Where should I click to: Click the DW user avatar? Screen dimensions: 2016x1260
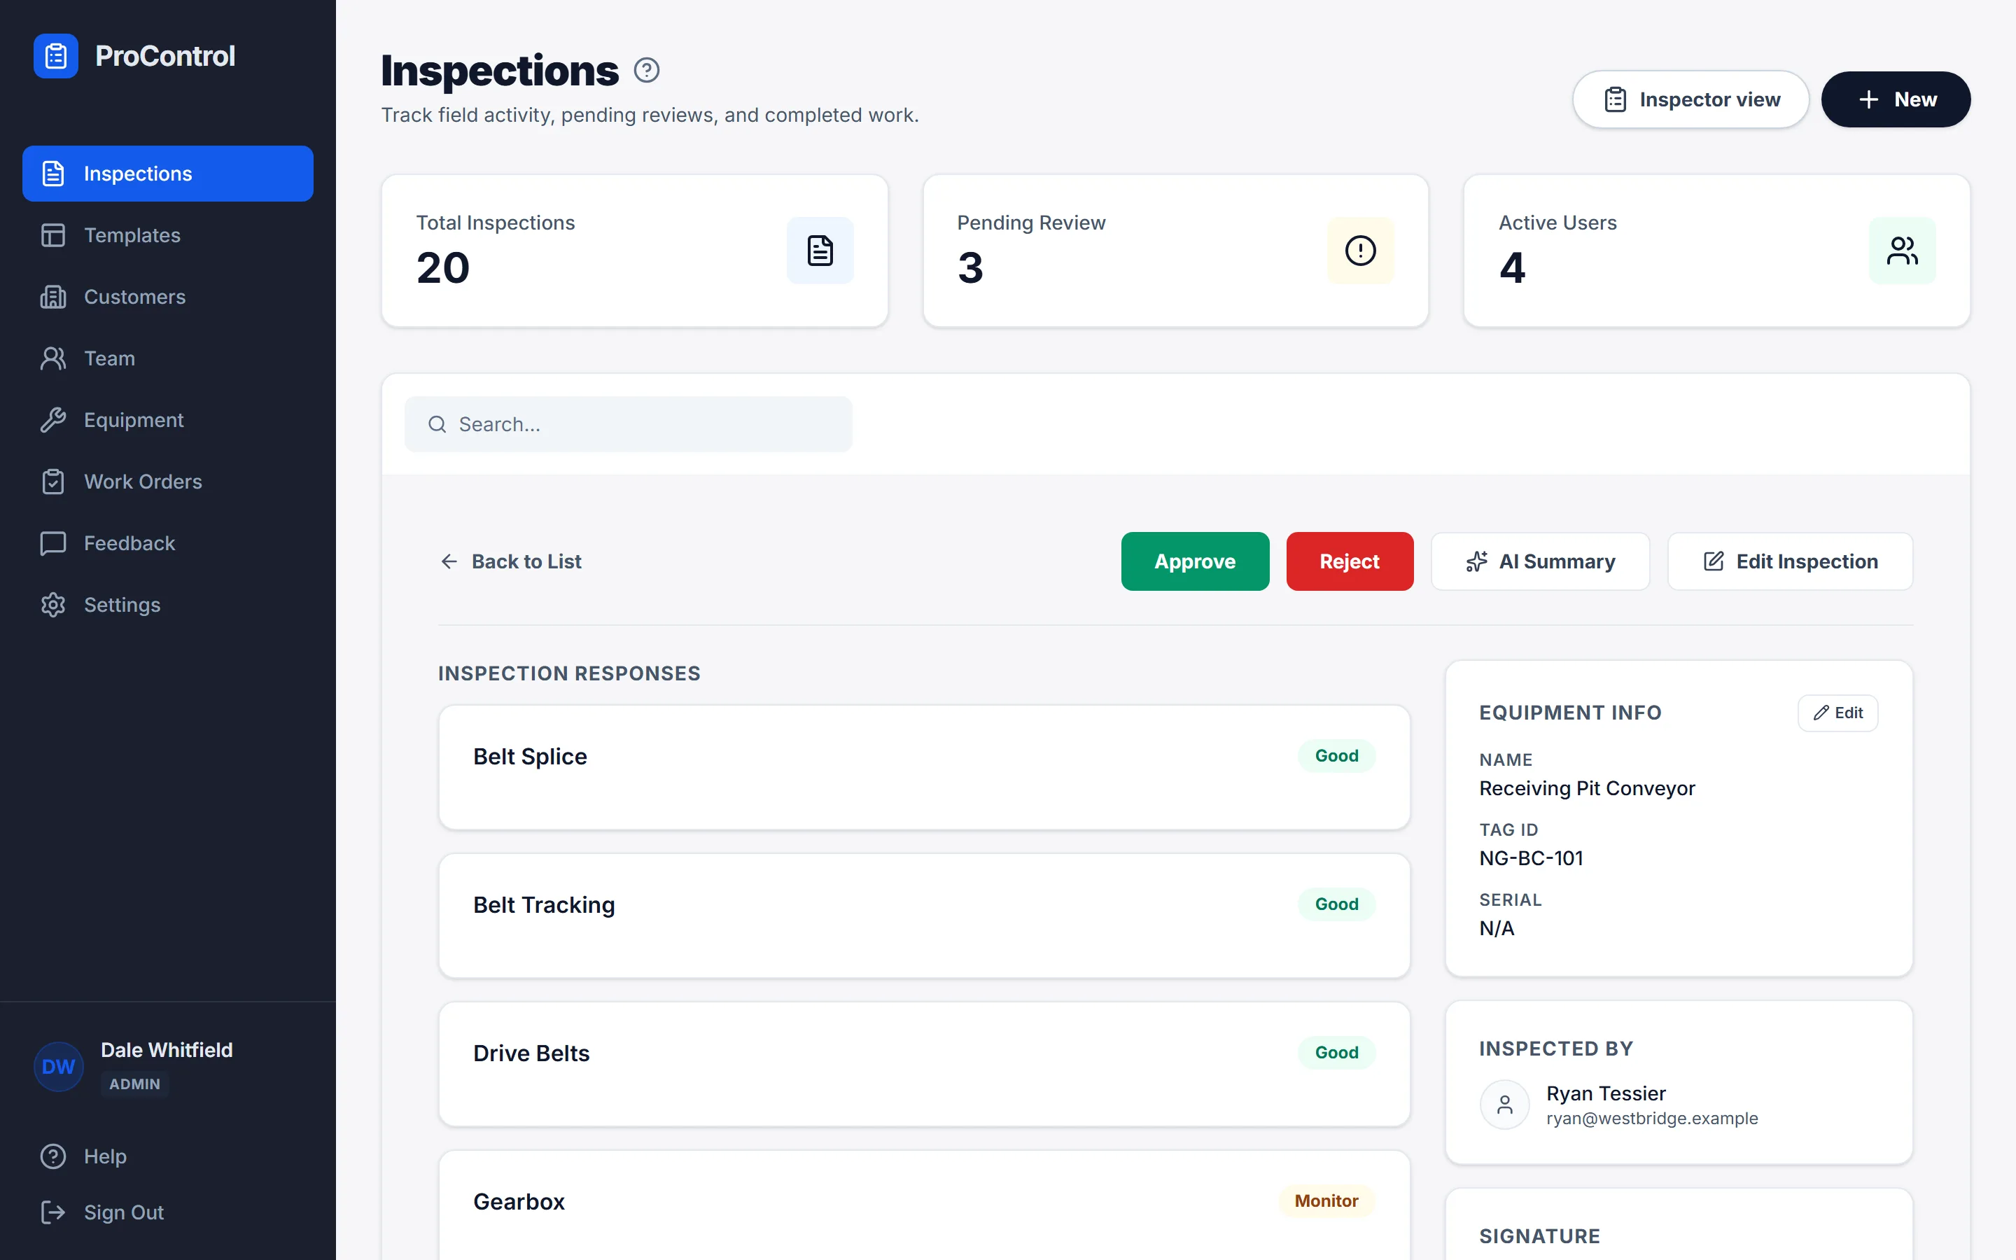58,1067
